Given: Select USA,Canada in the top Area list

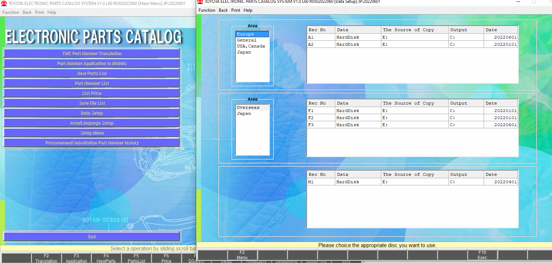Looking at the screenshot, I should [251, 46].
